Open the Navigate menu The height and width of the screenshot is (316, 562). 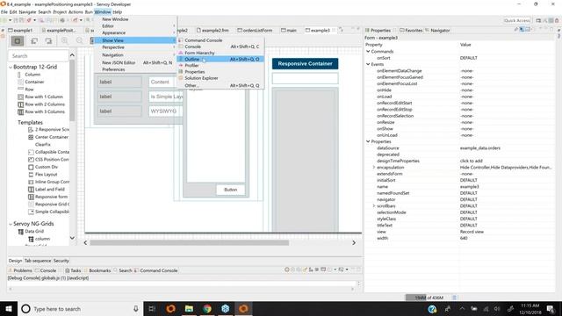pyautogui.click(x=27, y=11)
